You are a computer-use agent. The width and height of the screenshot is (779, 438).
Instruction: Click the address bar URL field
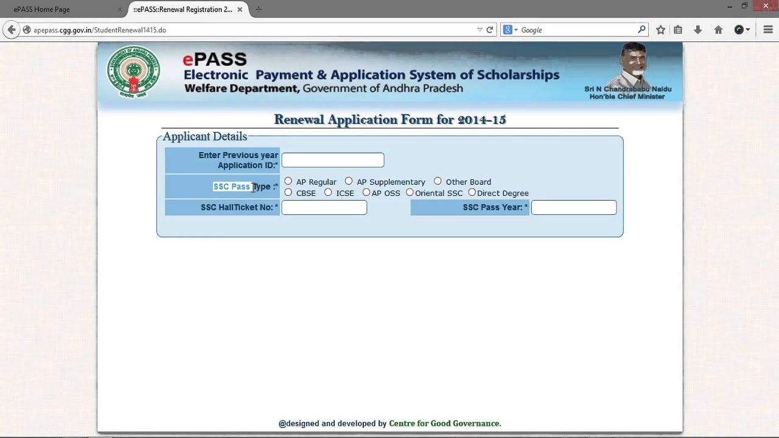click(250, 30)
